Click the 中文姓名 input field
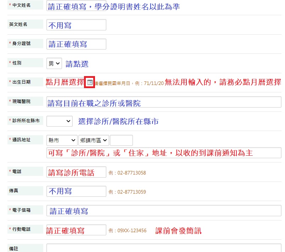 76,5
